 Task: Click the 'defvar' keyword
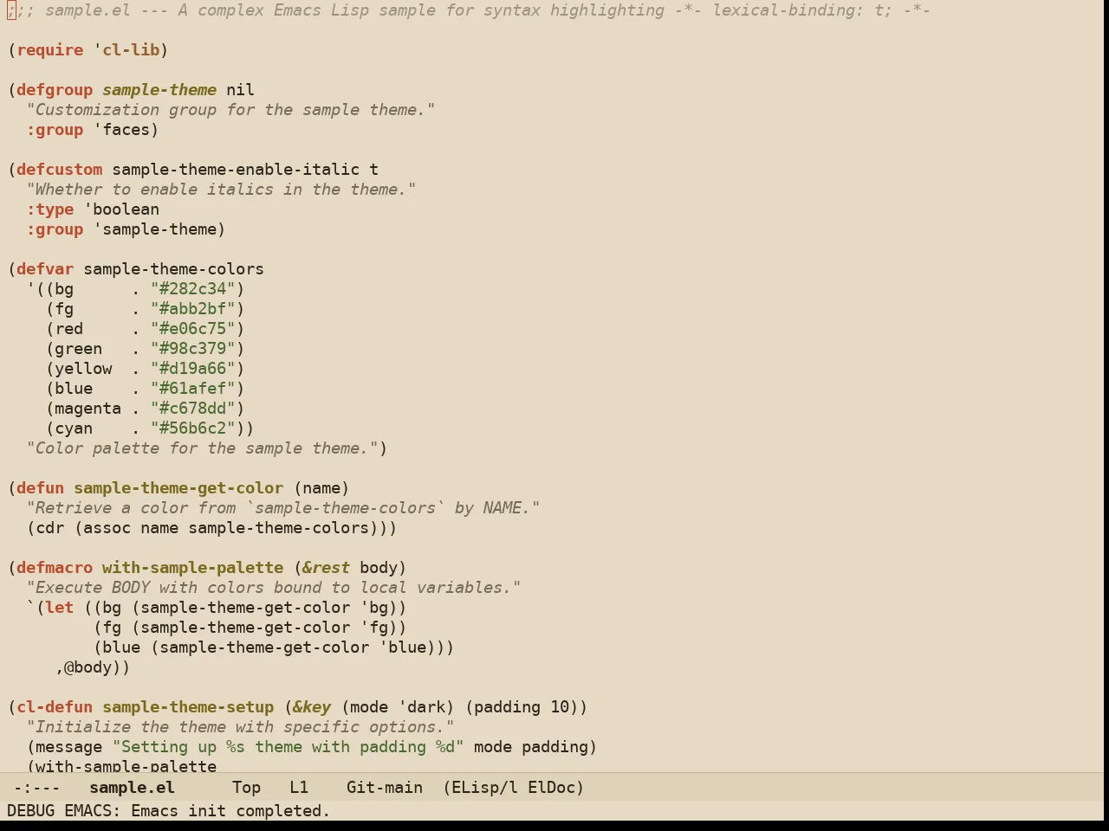click(45, 269)
